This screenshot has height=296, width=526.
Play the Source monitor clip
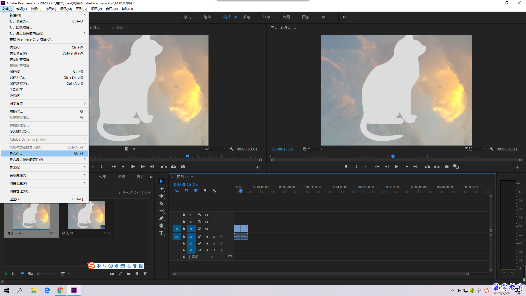(x=133, y=167)
